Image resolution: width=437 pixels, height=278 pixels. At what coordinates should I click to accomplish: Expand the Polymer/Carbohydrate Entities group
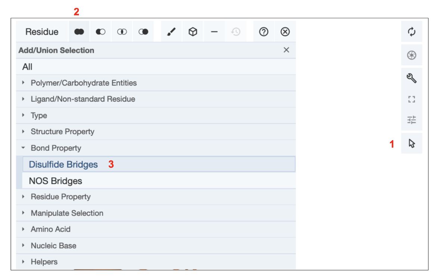pos(84,83)
